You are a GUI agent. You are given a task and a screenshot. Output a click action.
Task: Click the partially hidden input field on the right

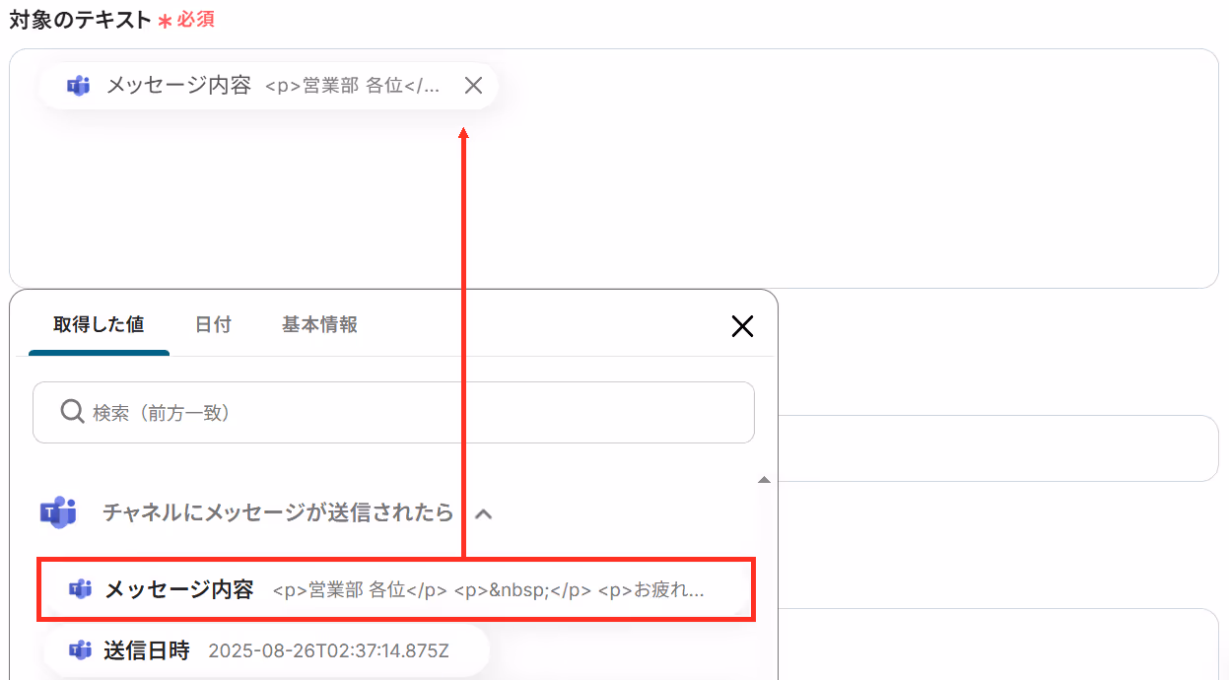[x=997, y=448]
